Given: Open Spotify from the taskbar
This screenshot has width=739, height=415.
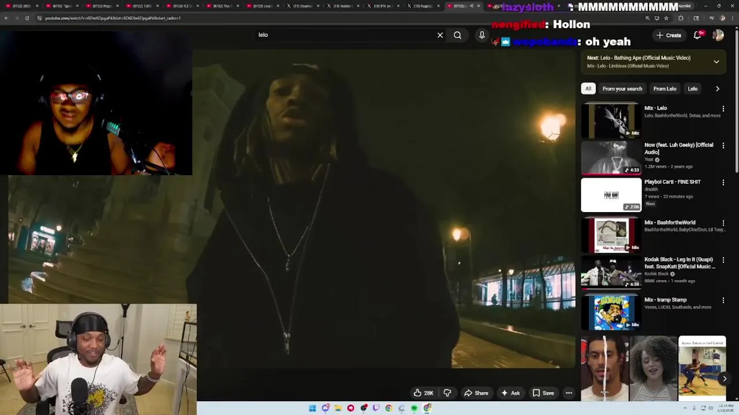Looking at the screenshot, I should pyautogui.click(x=414, y=408).
